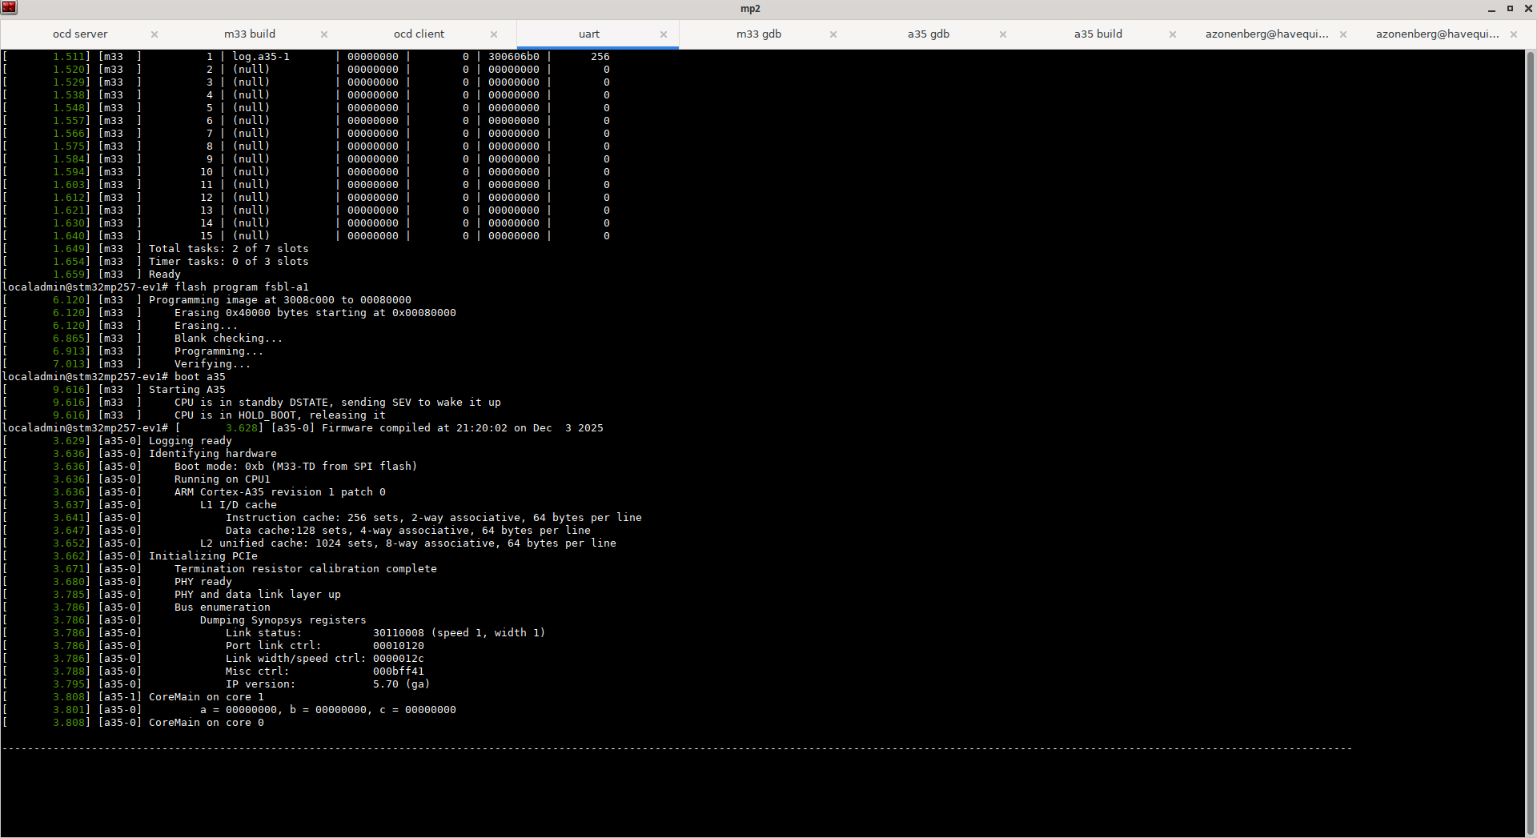The height and width of the screenshot is (838, 1537).
Task: Maximize the mp2 terminal window
Action: pos(1511,9)
